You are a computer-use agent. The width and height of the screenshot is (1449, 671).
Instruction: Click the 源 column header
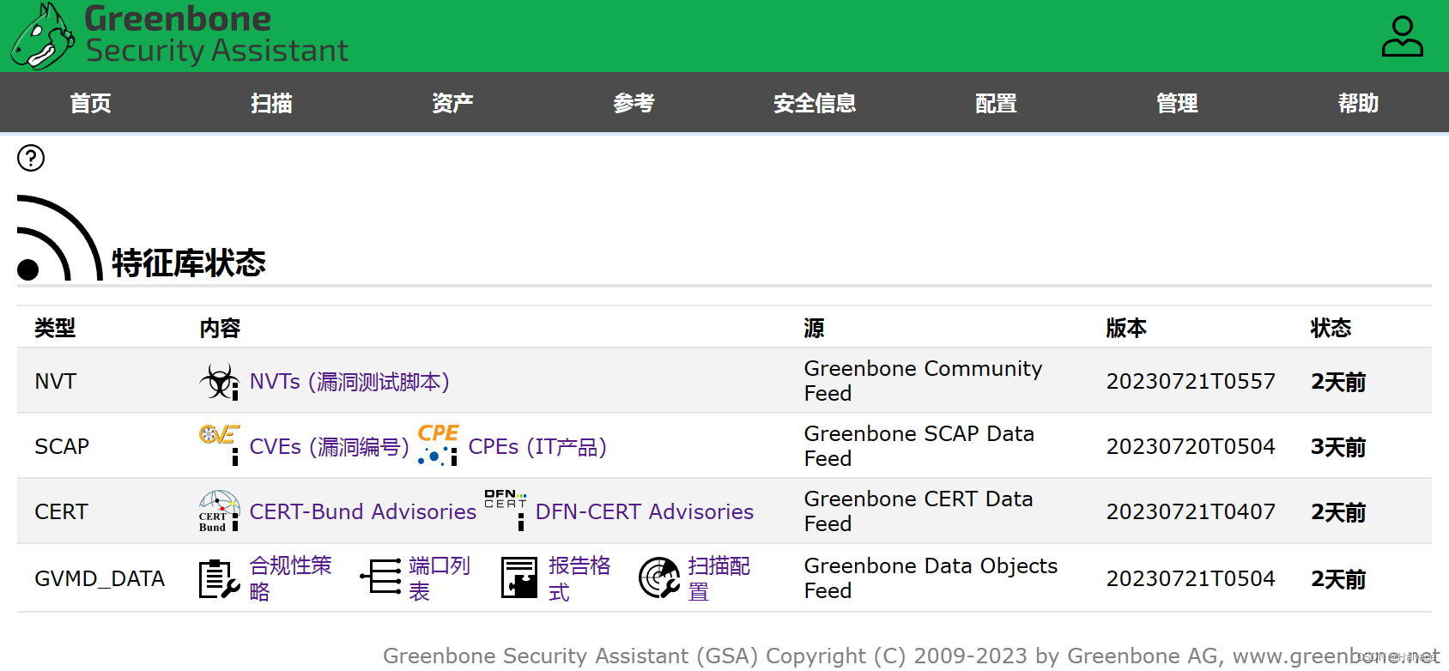tap(814, 328)
